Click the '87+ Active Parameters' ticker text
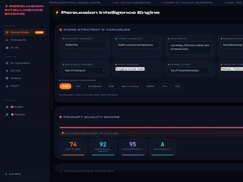This screenshot has width=243, height=182. pos(133,3)
